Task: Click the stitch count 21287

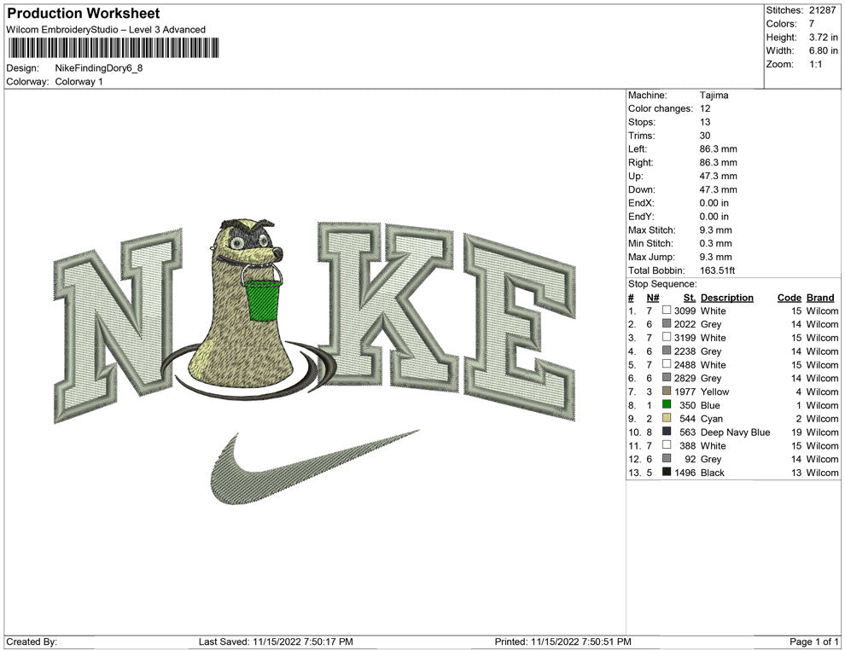Action: pyautogui.click(x=822, y=10)
